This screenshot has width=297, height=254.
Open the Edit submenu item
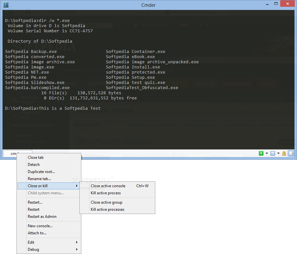pyautogui.click(x=49, y=242)
